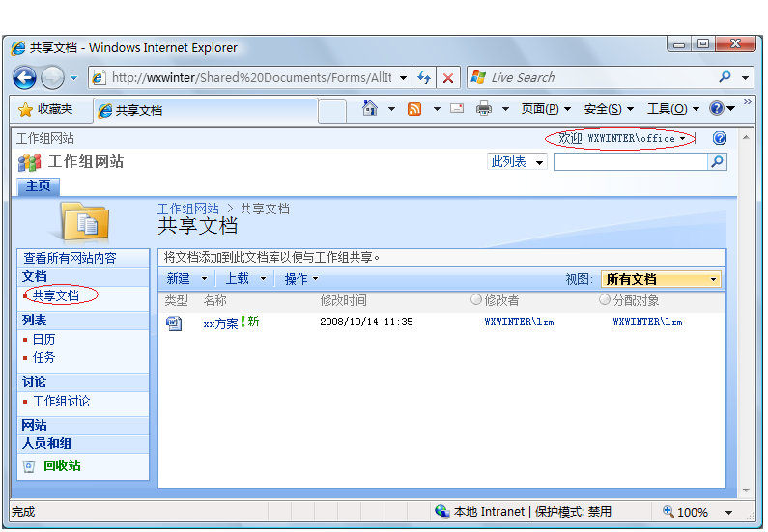768x532 pixels.
Task: Open the 所有文档 view selector dropdown
Action: pyautogui.click(x=661, y=279)
